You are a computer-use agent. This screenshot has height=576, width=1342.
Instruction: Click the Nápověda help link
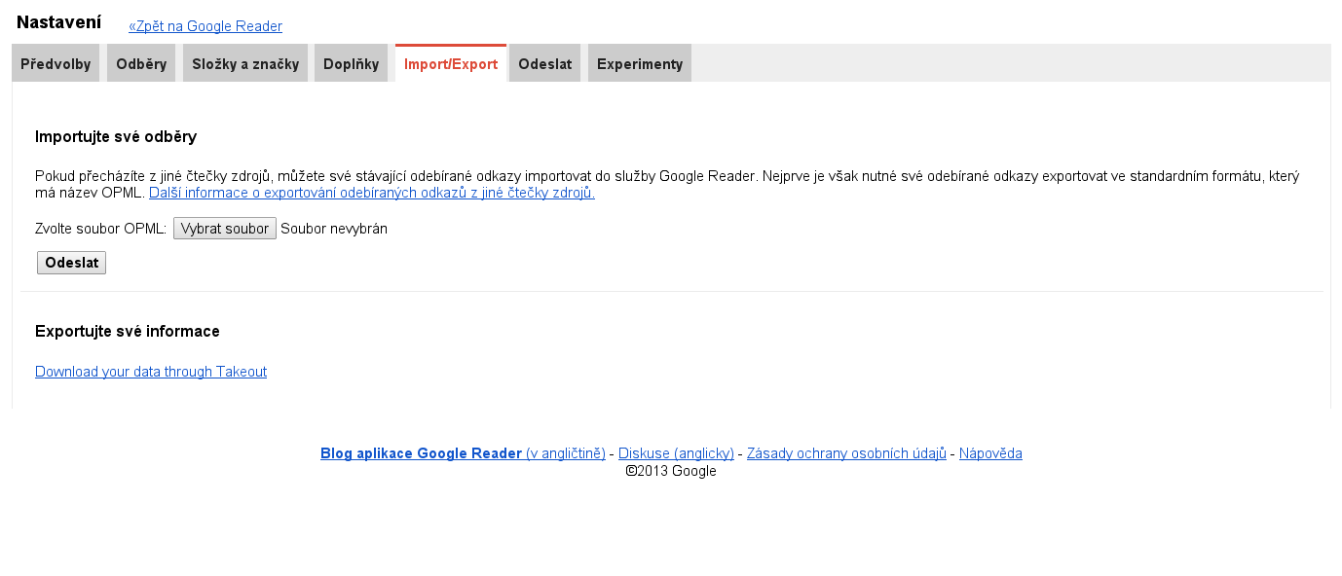click(990, 453)
